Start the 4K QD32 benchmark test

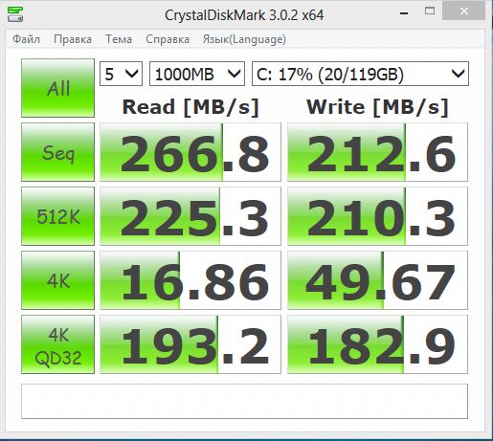coord(58,344)
